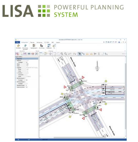
Task: Click the scroll-up arrow beside the plan
Action: pos(126,57)
